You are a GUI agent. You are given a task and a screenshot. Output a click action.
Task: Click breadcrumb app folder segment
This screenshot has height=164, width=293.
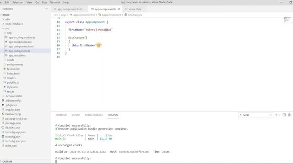(63, 15)
